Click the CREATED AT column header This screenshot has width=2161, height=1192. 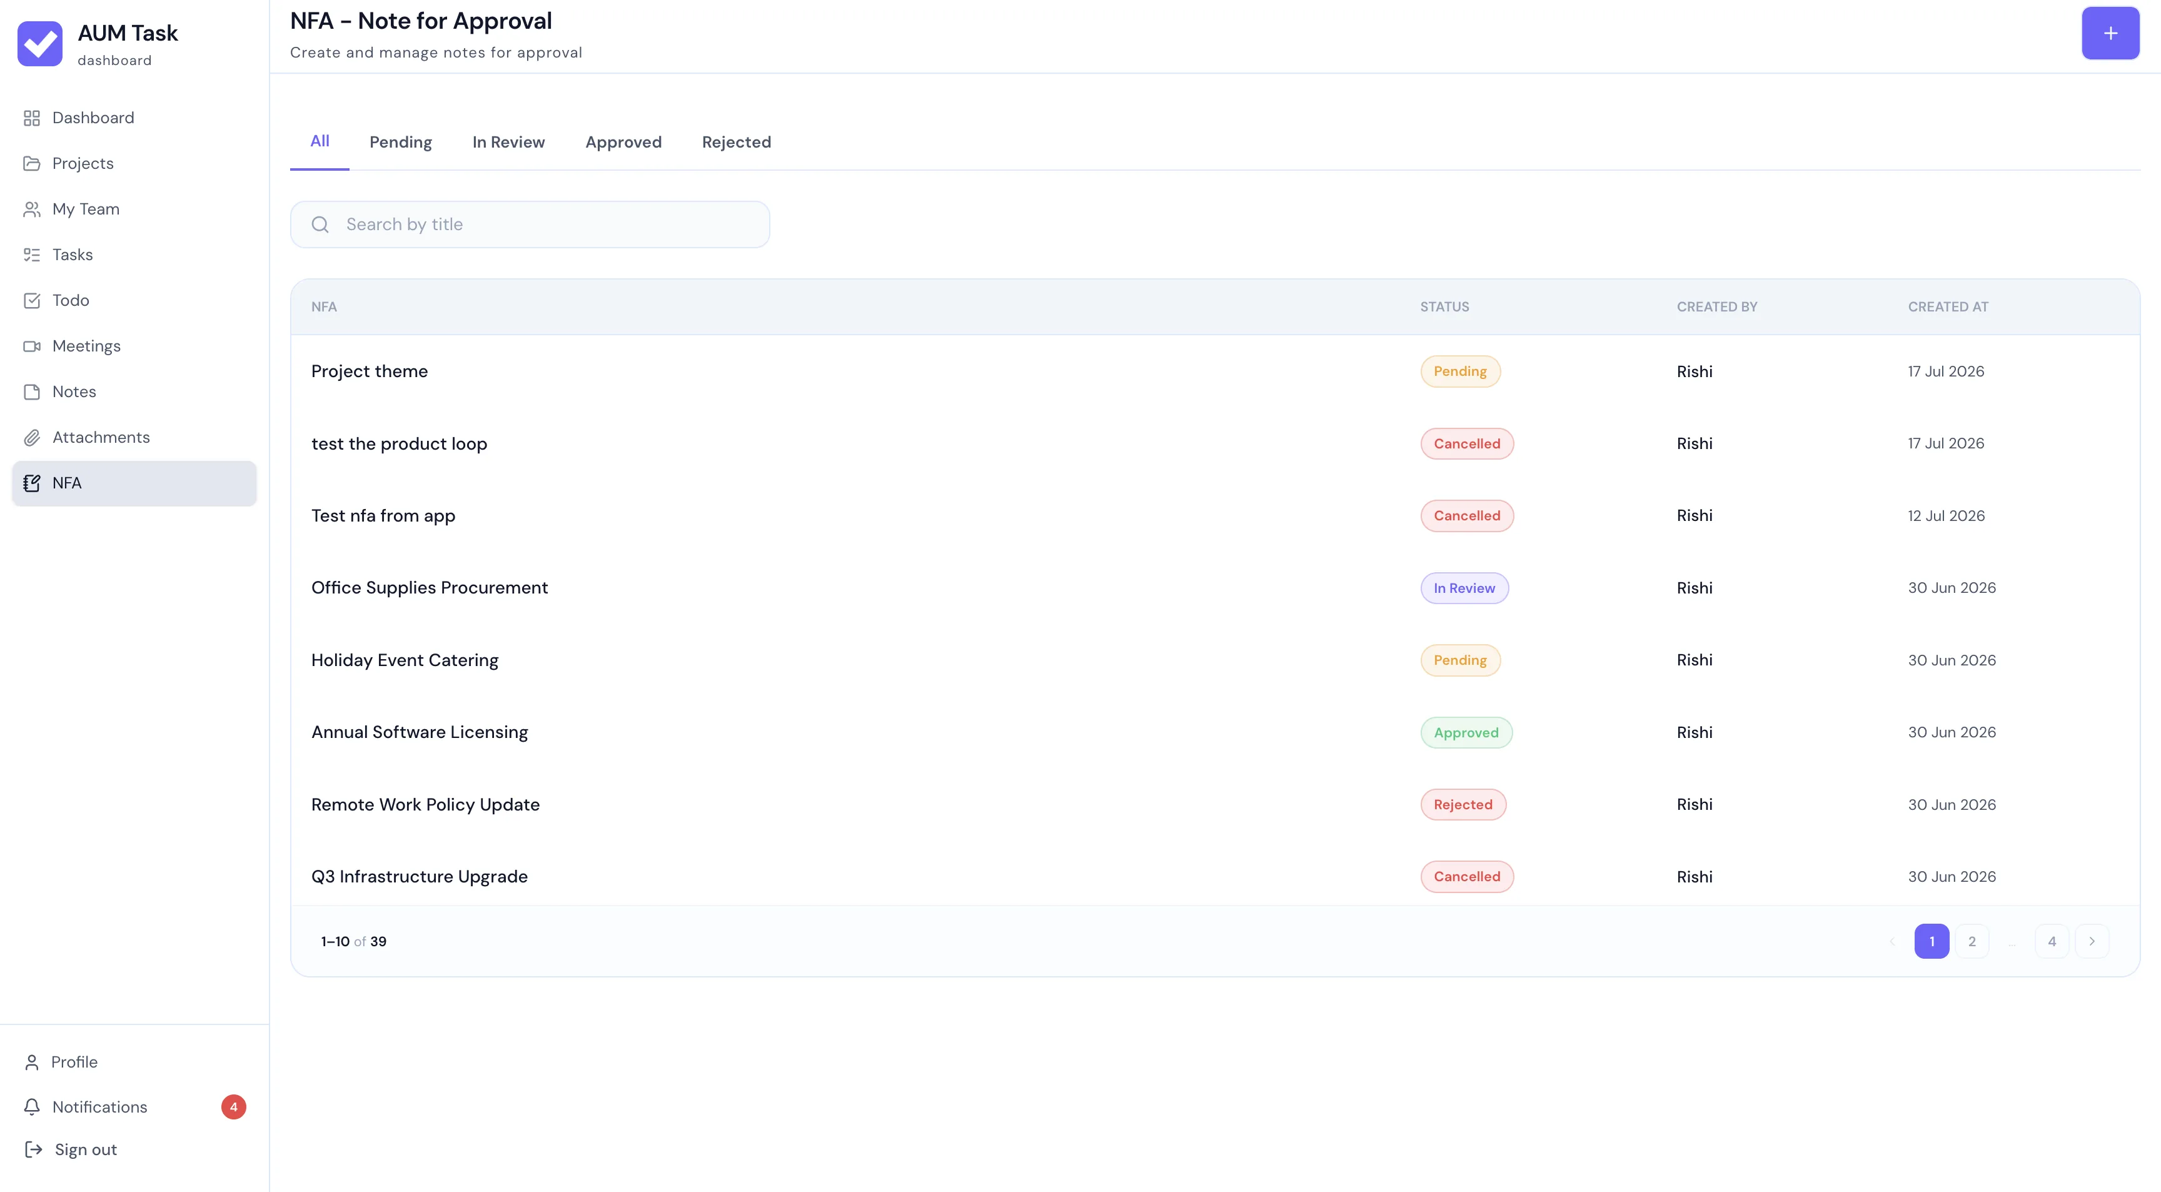(1947, 307)
